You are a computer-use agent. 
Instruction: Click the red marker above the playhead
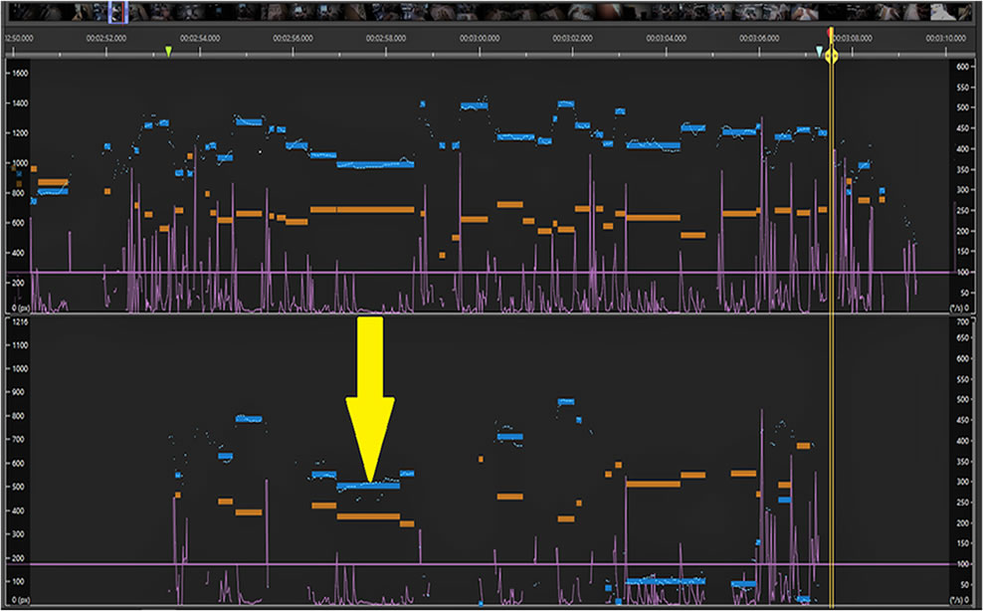pyautogui.click(x=831, y=32)
